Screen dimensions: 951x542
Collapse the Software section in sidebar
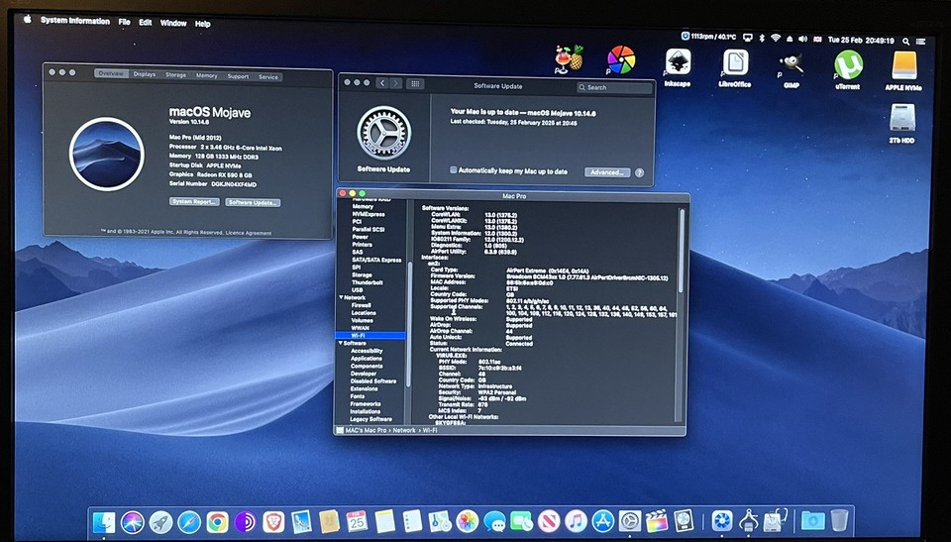(x=341, y=343)
